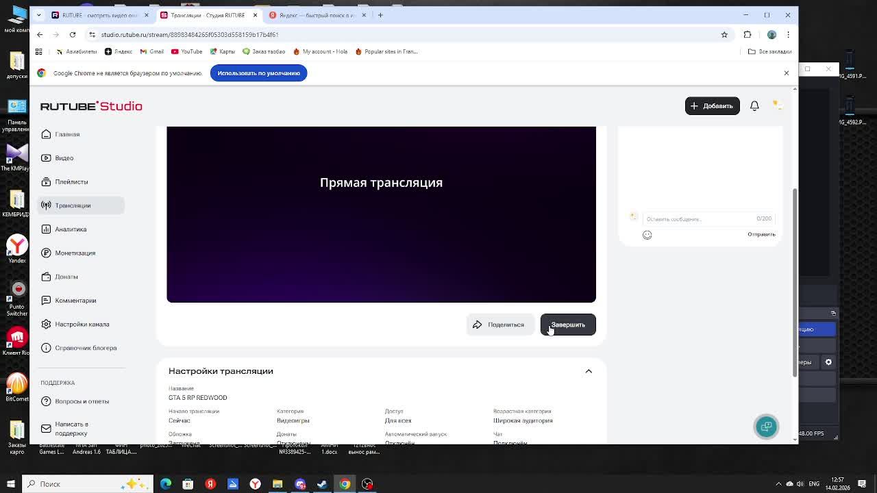Image resolution: width=877 pixels, height=493 pixels.
Task: Bookmark this page with the star
Action: coord(724,34)
